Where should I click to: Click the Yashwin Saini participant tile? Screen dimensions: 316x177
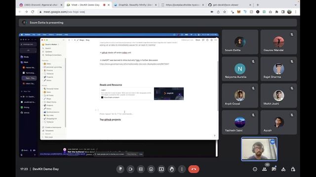coord(240,122)
